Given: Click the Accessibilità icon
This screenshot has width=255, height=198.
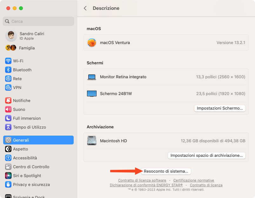Looking at the screenshot, I should tap(8, 158).
